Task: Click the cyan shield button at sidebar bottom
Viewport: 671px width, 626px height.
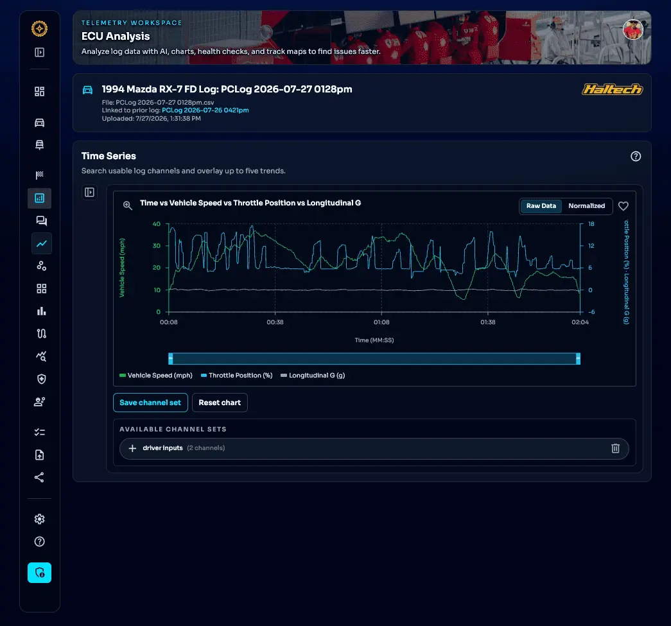Action: pos(39,573)
